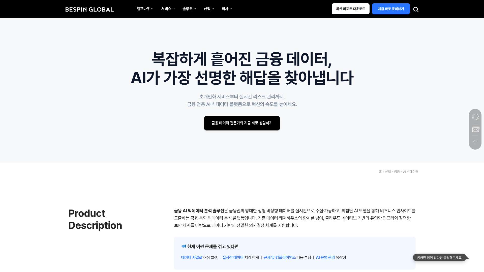Click the 데이터 사일로 highlighted text
This screenshot has height=272, width=484.
[192, 257]
